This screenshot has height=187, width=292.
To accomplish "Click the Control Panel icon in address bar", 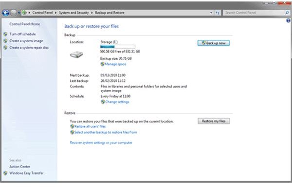I will [x=24, y=13].
